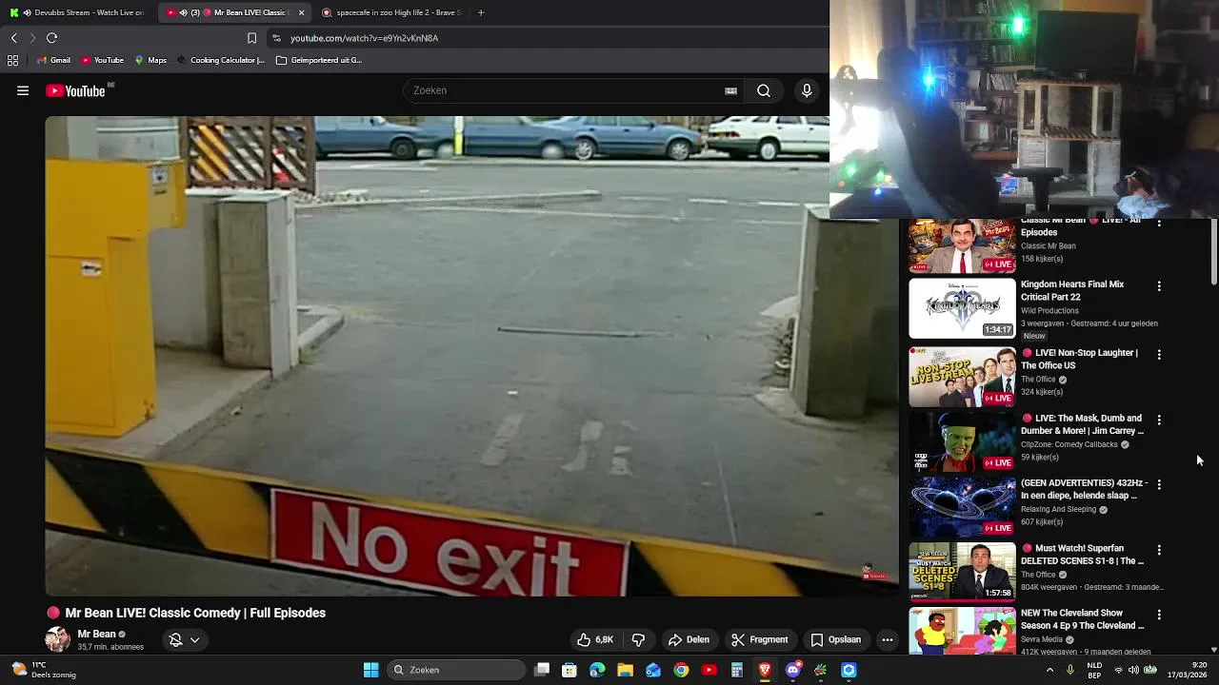Open Must Watch! Superfan DELETED SCENES title

tap(1083, 555)
